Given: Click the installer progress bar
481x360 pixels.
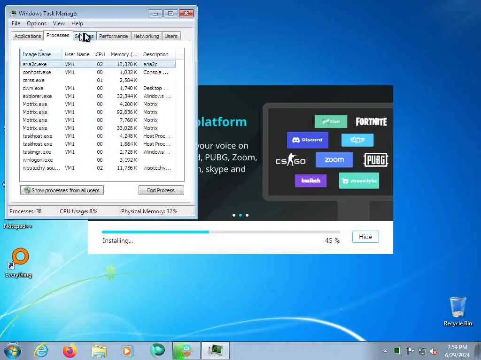Looking at the screenshot, I should tap(221, 232).
